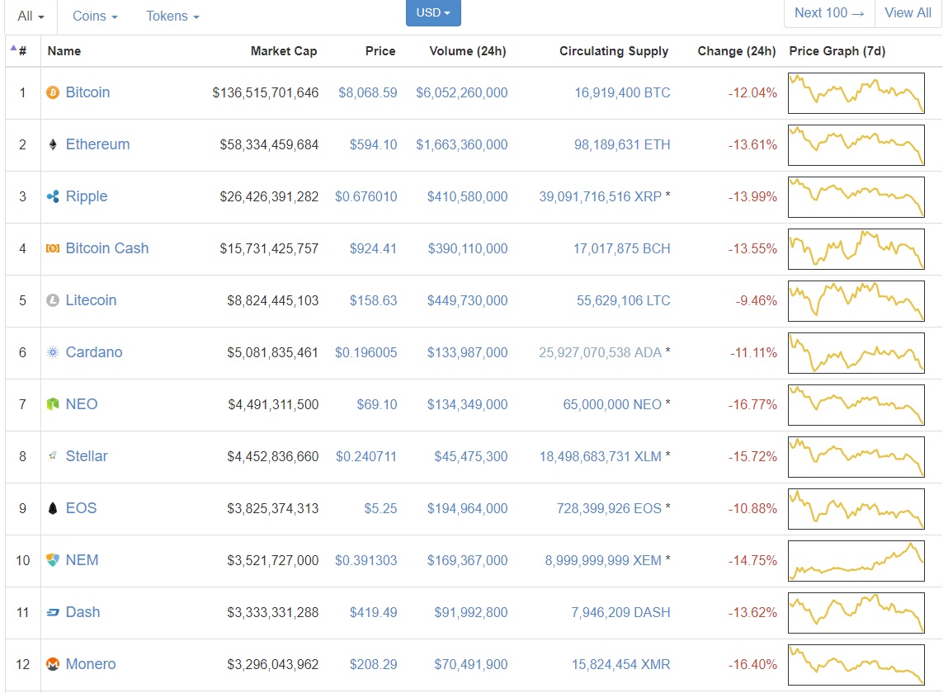Screen dimensions: 948x693
Task: Click the Litecoin logo icon
Action: pos(53,300)
